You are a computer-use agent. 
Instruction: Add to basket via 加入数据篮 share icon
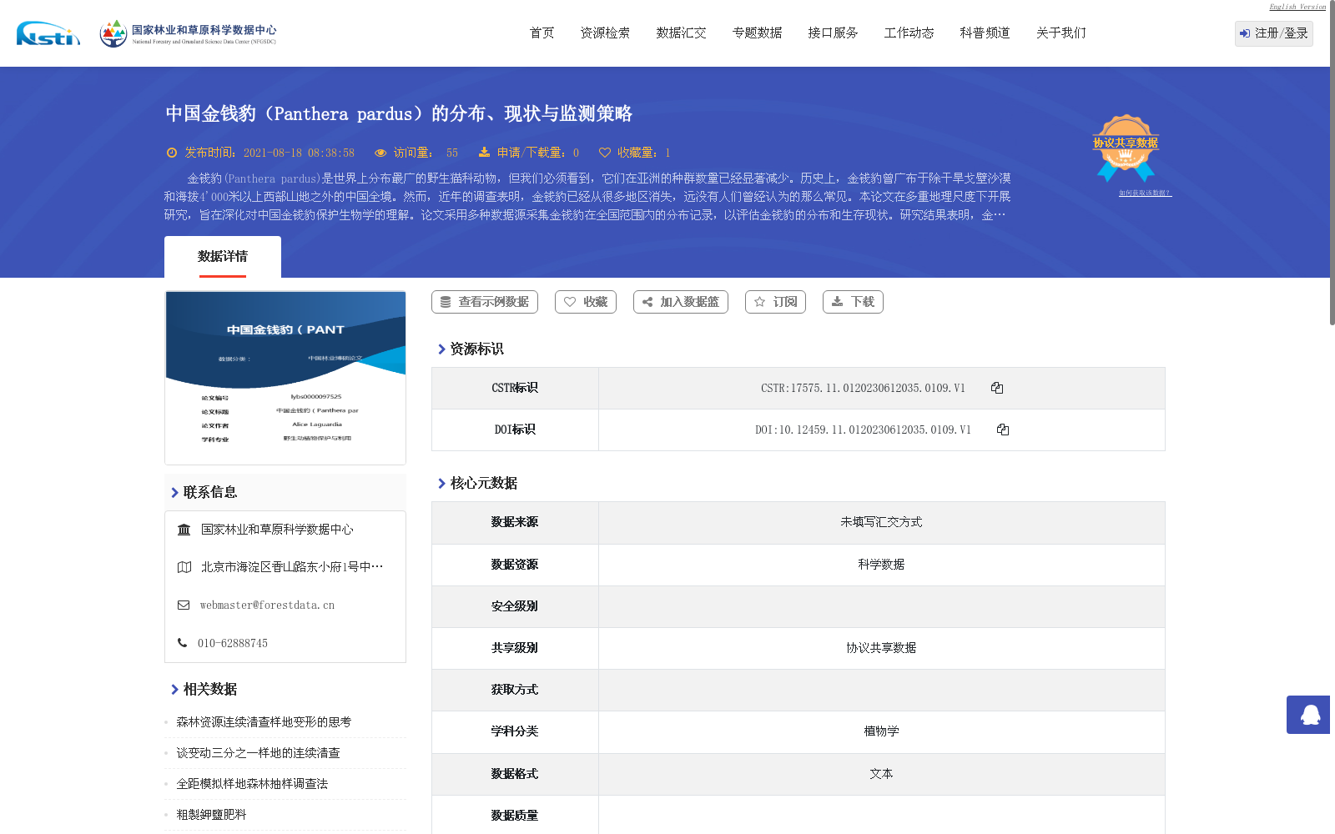click(x=647, y=301)
